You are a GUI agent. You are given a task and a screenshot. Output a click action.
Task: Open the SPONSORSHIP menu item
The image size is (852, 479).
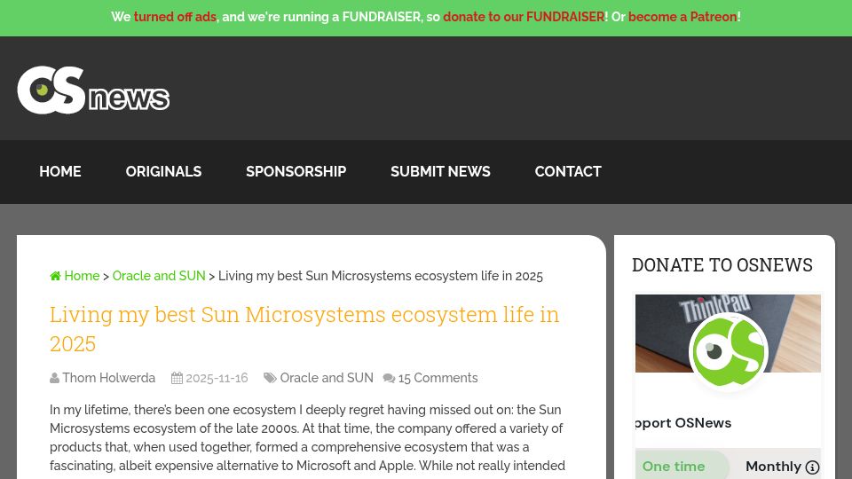tap(296, 171)
